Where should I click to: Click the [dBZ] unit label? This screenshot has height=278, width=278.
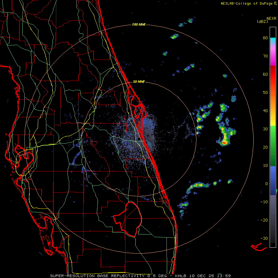point(262,22)
